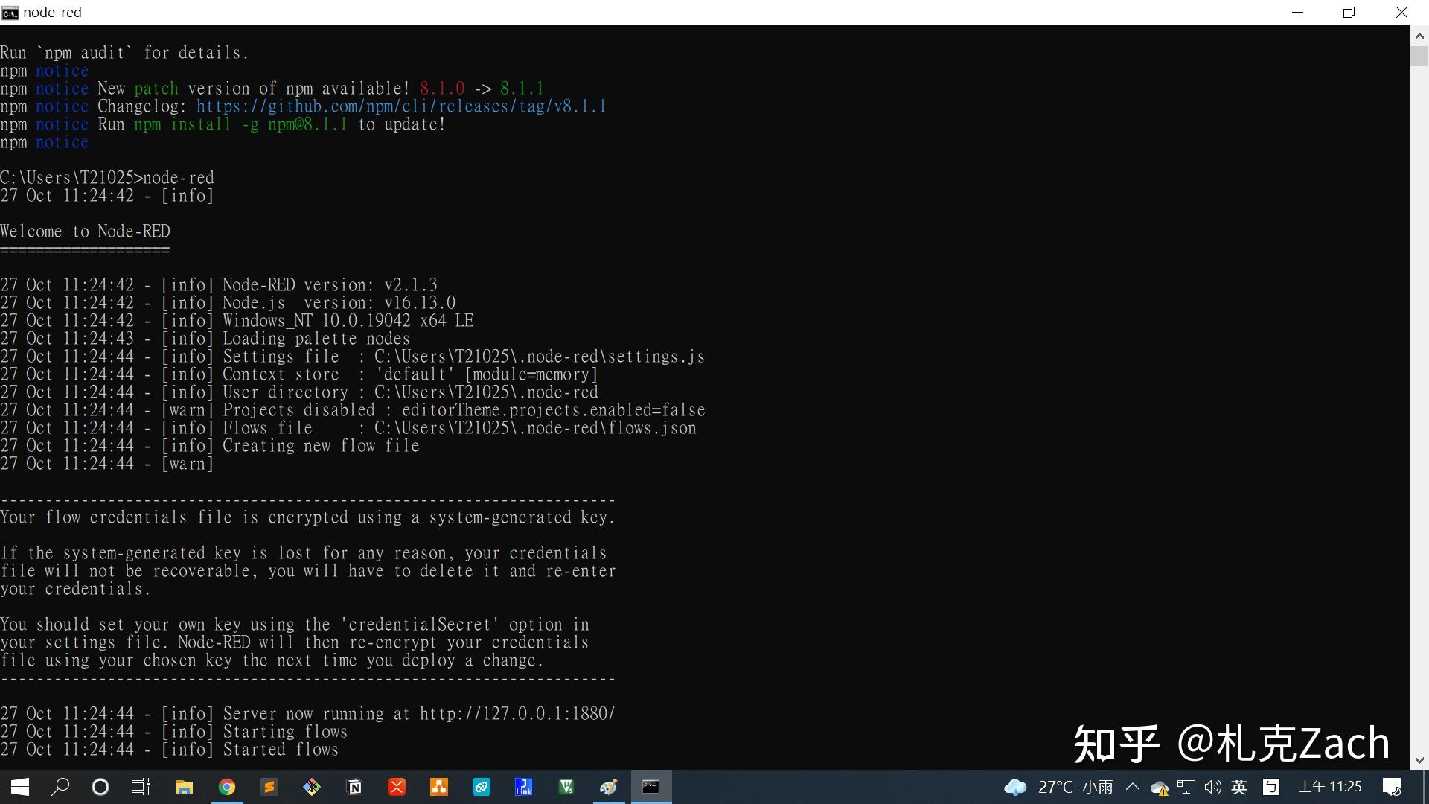This screenshot has width=1429, height=804.
Task: Open Task View from taskbar
Action: point(141,787)
